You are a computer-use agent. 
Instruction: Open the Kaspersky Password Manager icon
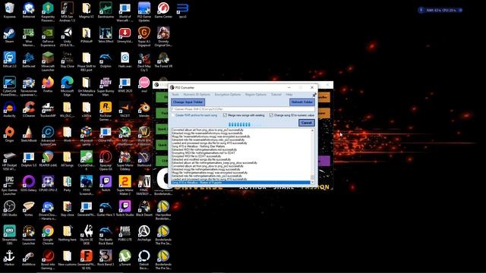point(48,12)
